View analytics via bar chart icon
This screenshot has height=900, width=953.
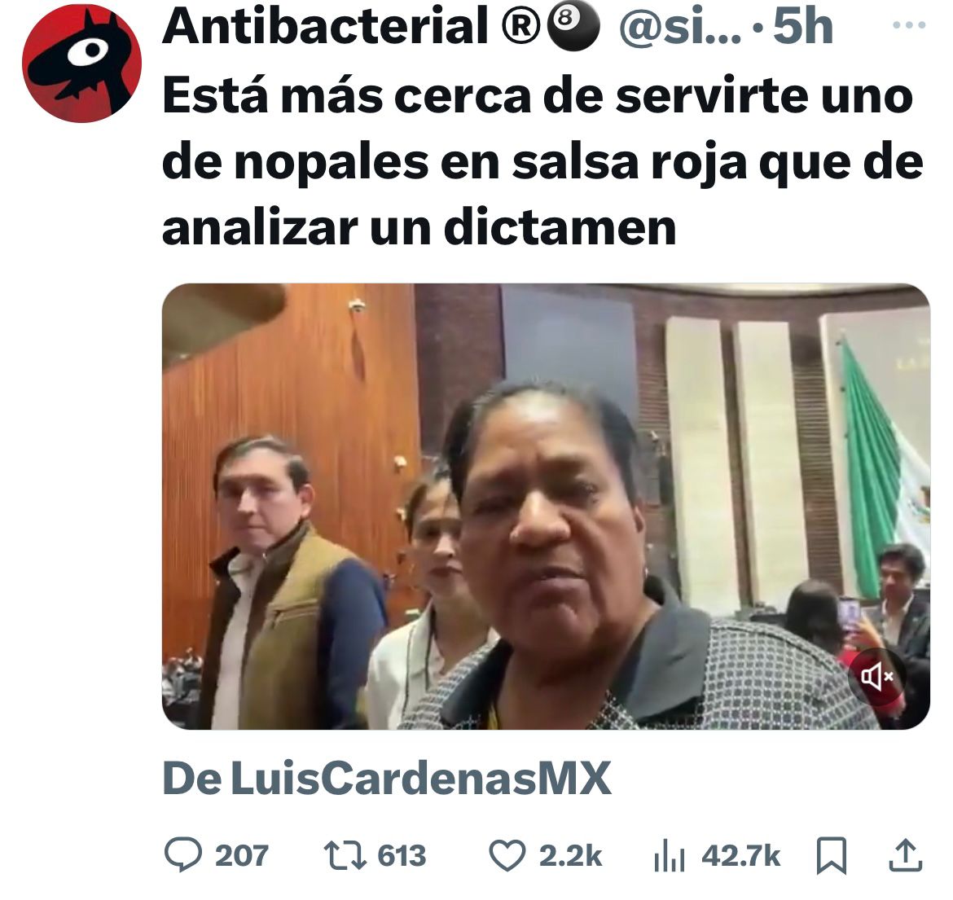[670, 856]
